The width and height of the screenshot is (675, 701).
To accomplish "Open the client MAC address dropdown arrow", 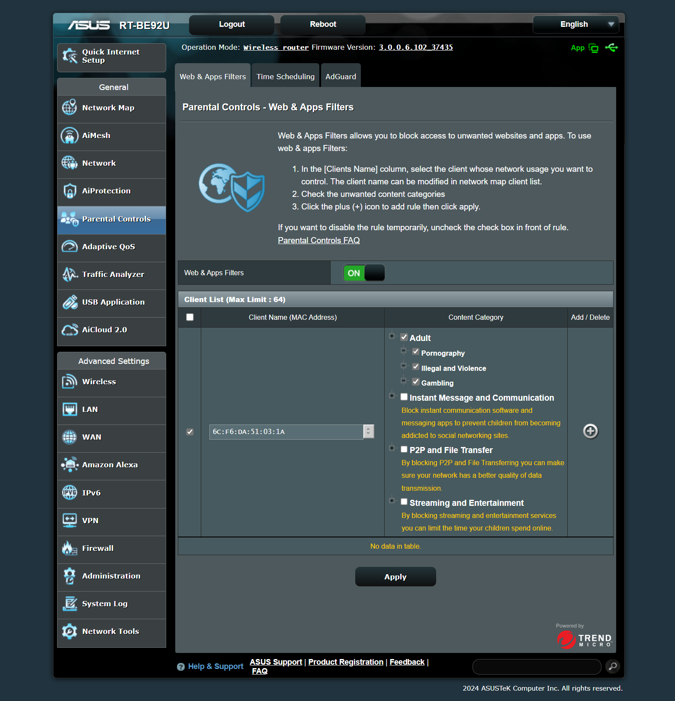I will coord(369,431).
